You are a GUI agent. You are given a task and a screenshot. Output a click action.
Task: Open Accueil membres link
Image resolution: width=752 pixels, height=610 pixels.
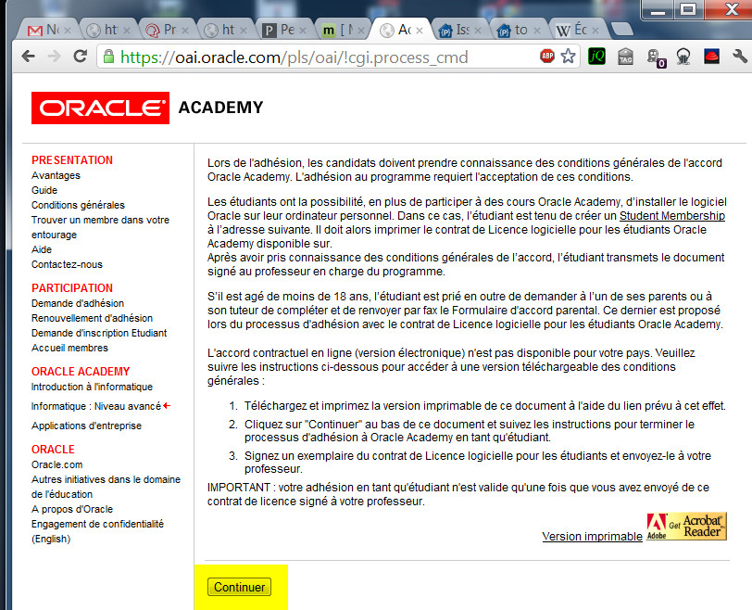click(x=69, y=348)
